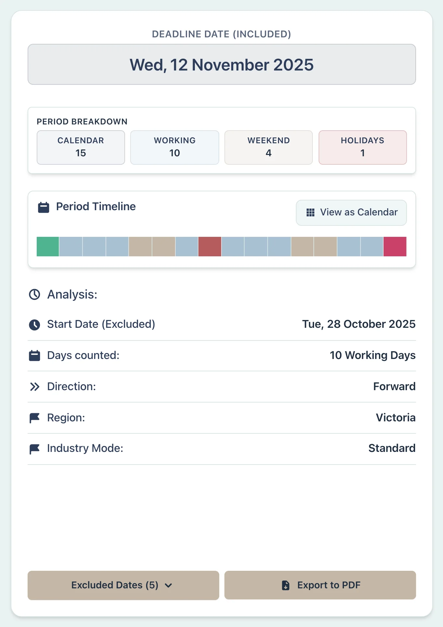This screenshot has height=627, width=443.
Task: Click the grid icon in View as Calendar
Action: coord(310,212)
